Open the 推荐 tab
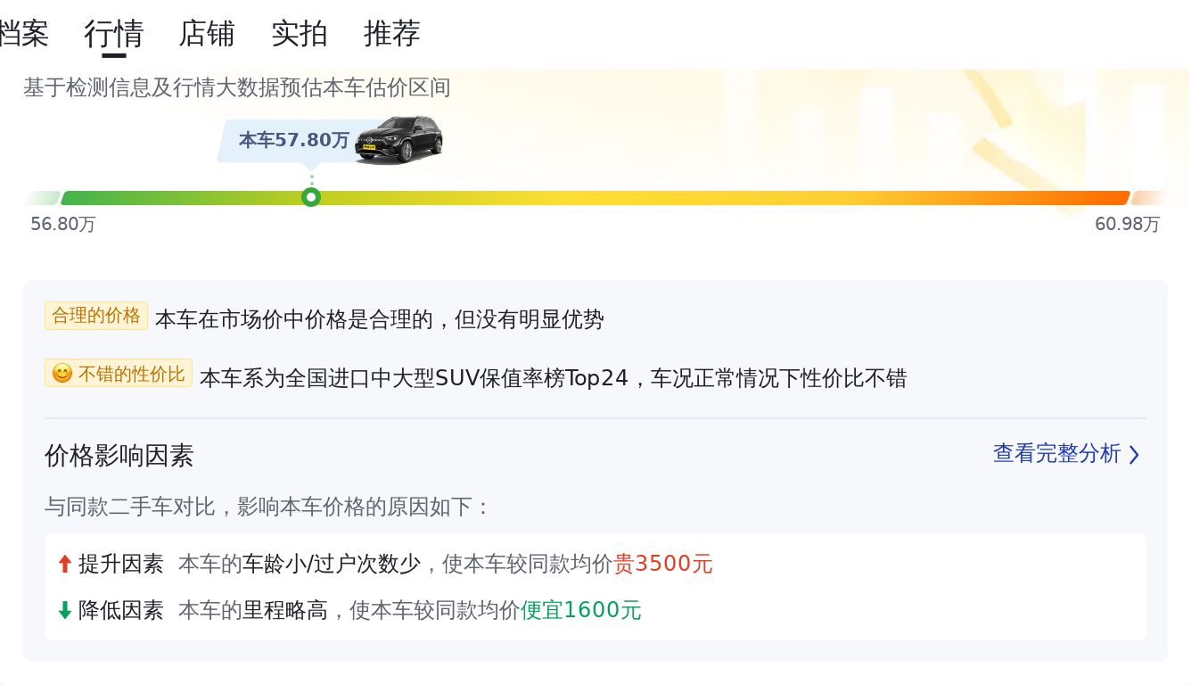 pos(392,34)
